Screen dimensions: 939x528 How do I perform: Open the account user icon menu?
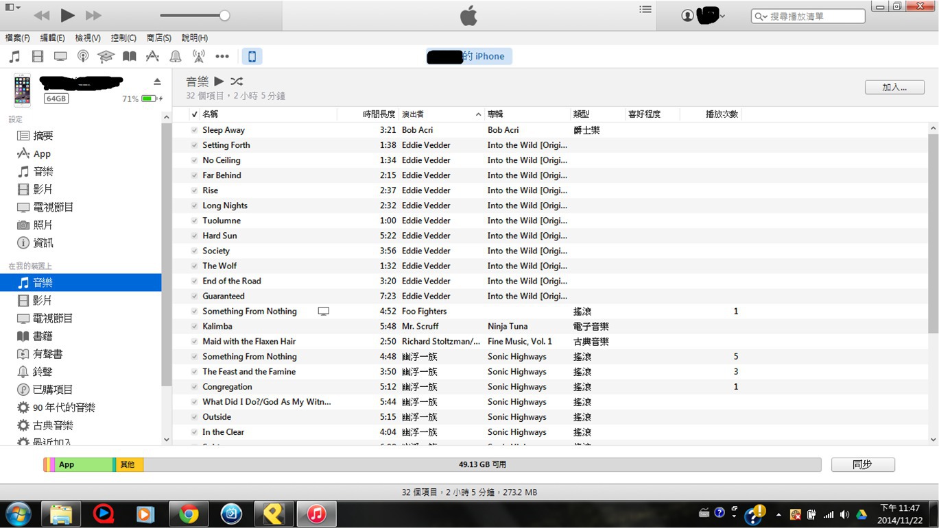pos(687,16)
